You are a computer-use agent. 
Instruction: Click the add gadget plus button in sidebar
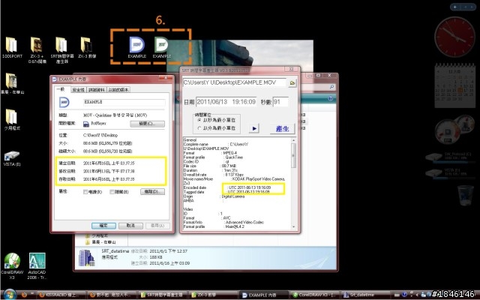(455, 7)
